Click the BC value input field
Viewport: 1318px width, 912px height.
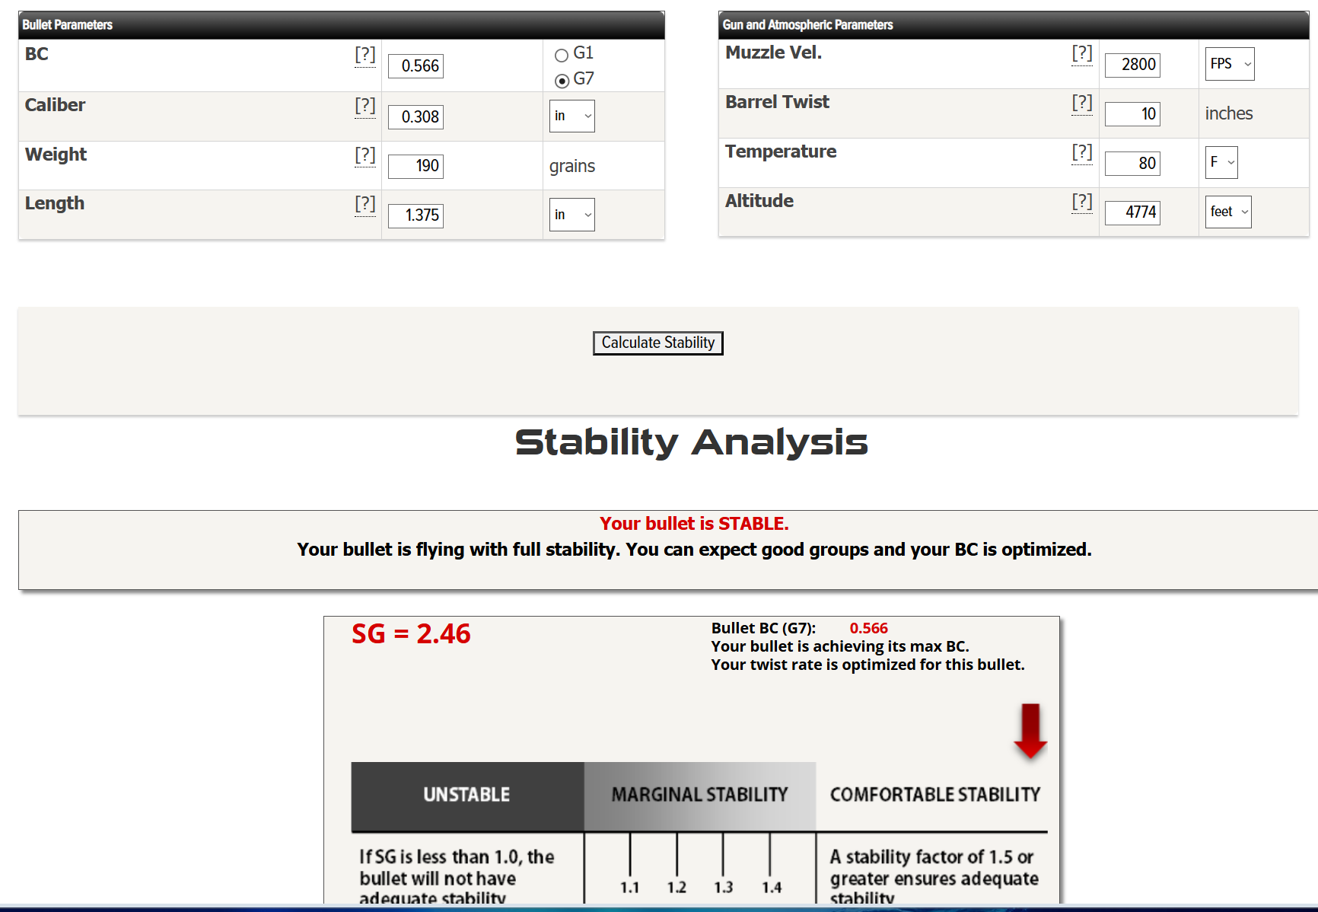[415, 66]
